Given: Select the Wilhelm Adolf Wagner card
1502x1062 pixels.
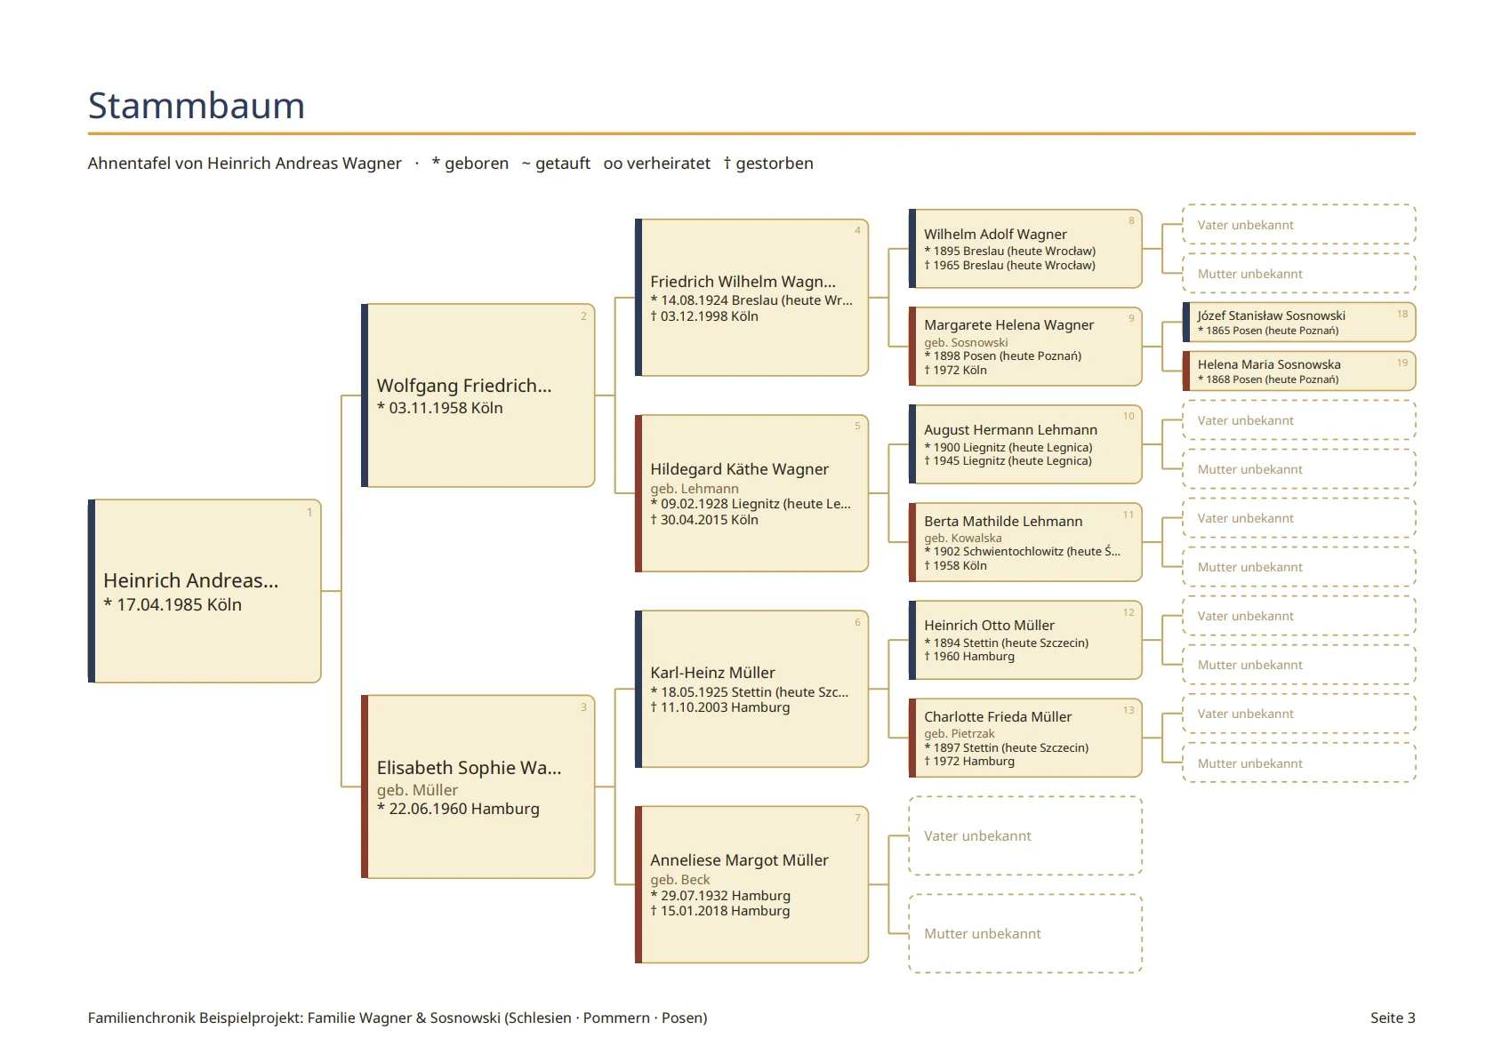Looking at the screenshot, I should [x=1025, y=249].
